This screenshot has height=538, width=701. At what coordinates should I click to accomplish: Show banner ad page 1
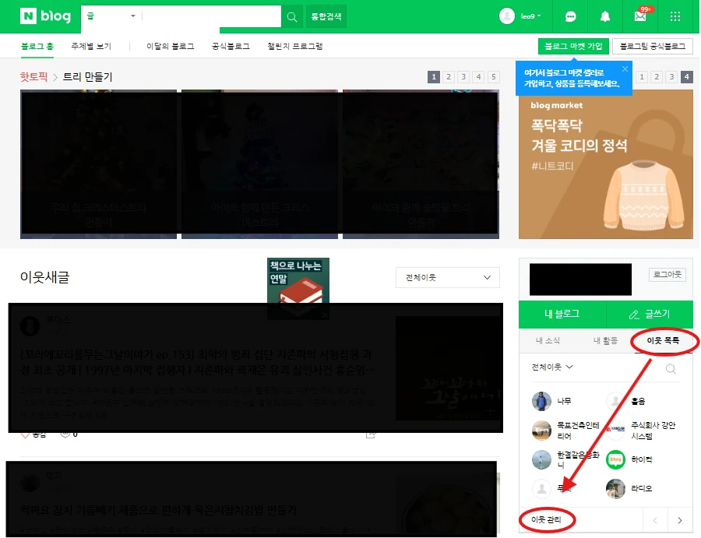click(x=642, y=77)
